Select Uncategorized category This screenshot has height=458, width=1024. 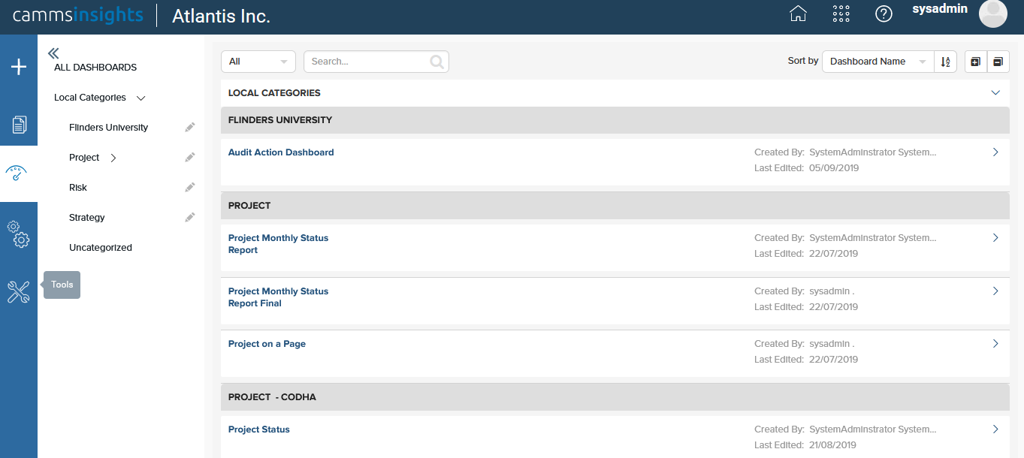[x=101, y=248]
